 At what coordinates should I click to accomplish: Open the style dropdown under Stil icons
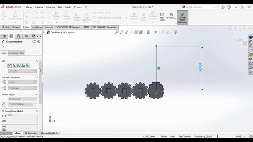(23, 71)
